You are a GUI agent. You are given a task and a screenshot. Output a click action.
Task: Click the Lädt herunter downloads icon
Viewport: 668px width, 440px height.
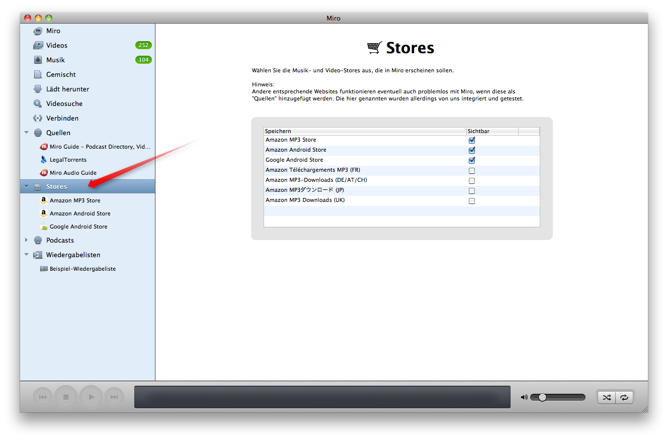click(38, 89)
